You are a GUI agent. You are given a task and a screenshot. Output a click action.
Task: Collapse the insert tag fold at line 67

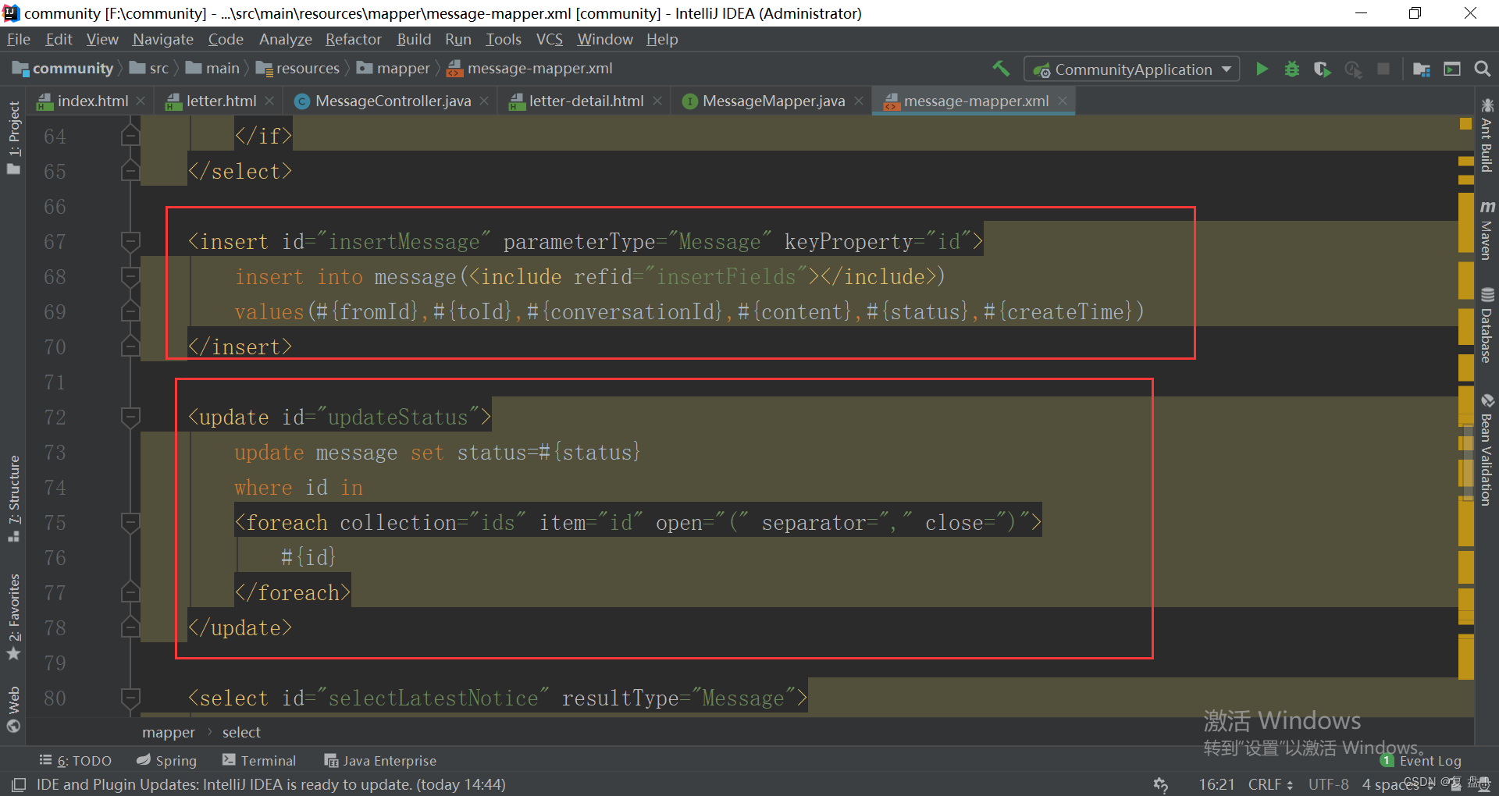coord(130,242)
